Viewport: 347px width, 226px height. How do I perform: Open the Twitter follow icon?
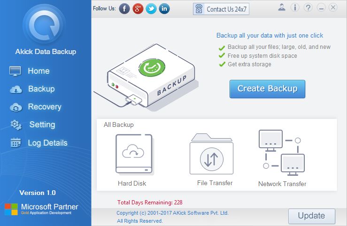[x=151, y=9]
